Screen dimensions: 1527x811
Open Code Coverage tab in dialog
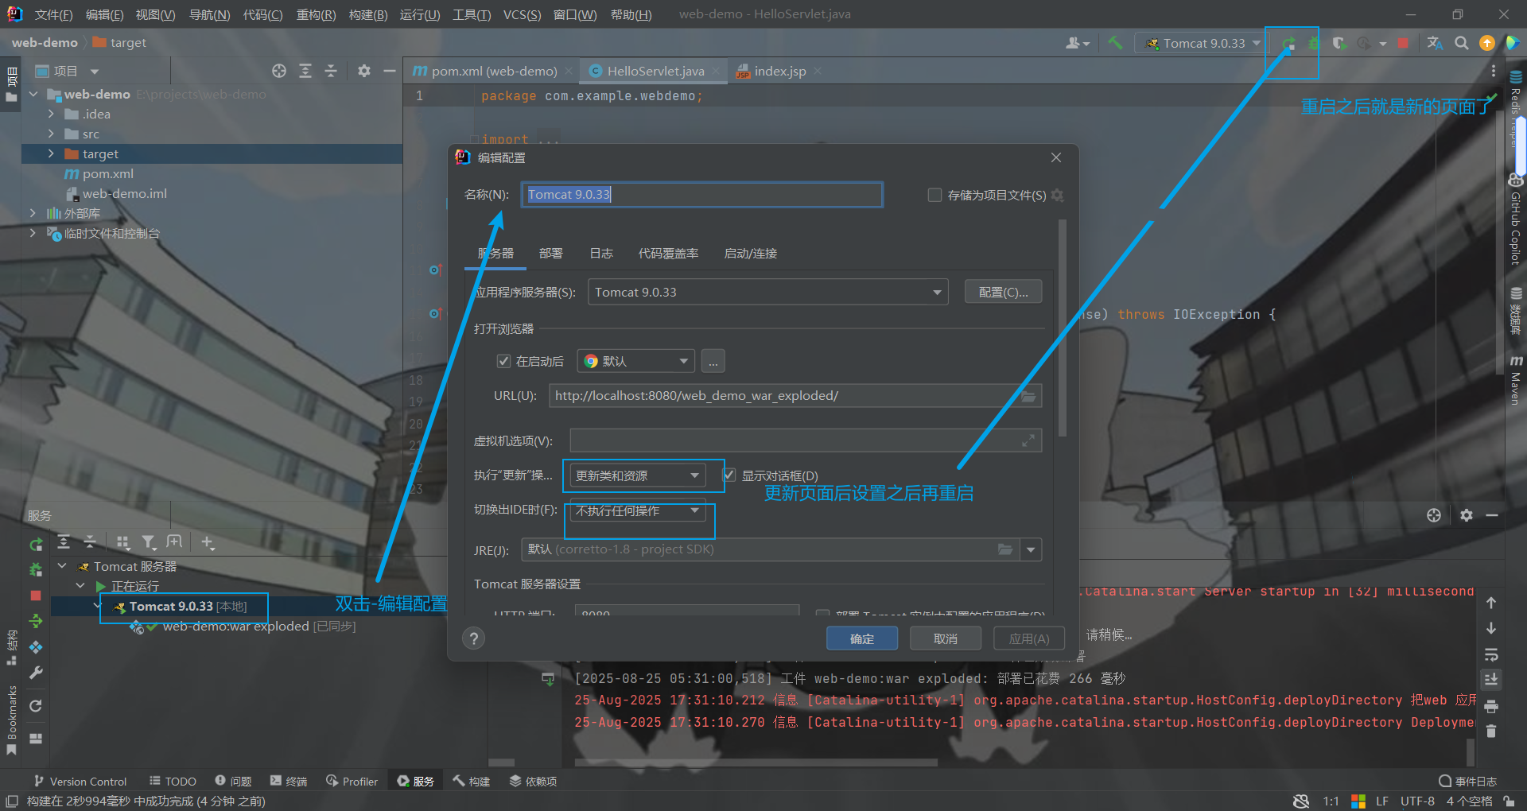pos(668,254)
